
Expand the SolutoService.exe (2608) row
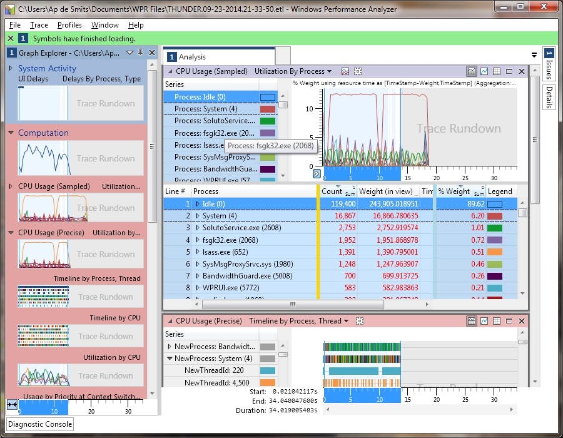(x=197, y=228)
